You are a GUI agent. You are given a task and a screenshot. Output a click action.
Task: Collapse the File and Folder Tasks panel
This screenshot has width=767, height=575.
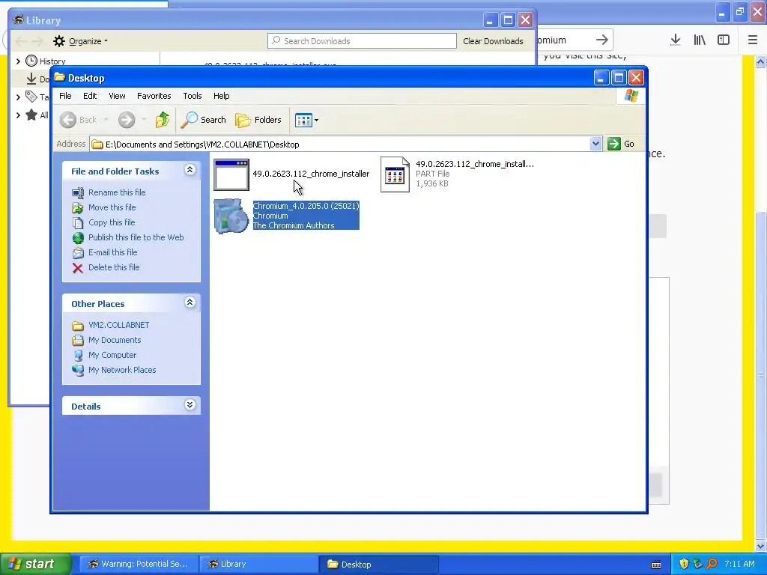point(190,170)
